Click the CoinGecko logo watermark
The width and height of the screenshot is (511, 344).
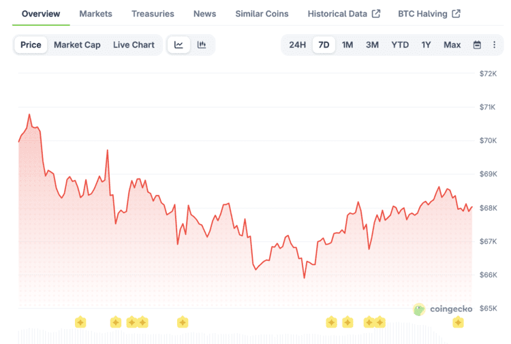tap(442, 309)
